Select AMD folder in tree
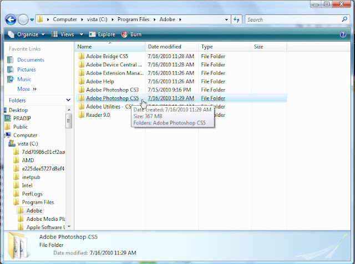The image size is (355, 264). [x=28, y=160]
